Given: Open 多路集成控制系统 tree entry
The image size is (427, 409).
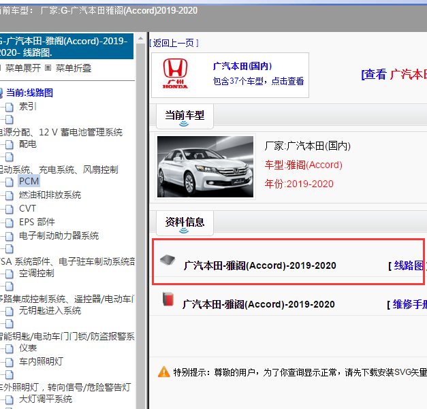Looking at the screenshot, I should click(67, 299).
